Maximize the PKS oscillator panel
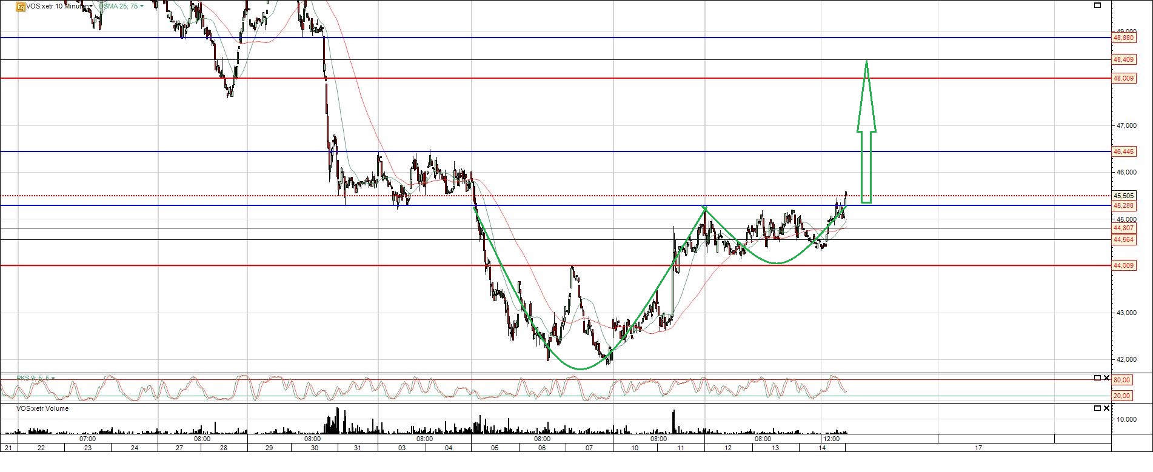The width and height of the screenshot is (1153, 472). point(1097,377)
